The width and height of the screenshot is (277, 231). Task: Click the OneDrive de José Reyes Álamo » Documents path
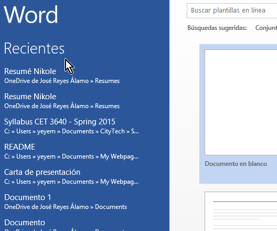click(x=66, y=207)
